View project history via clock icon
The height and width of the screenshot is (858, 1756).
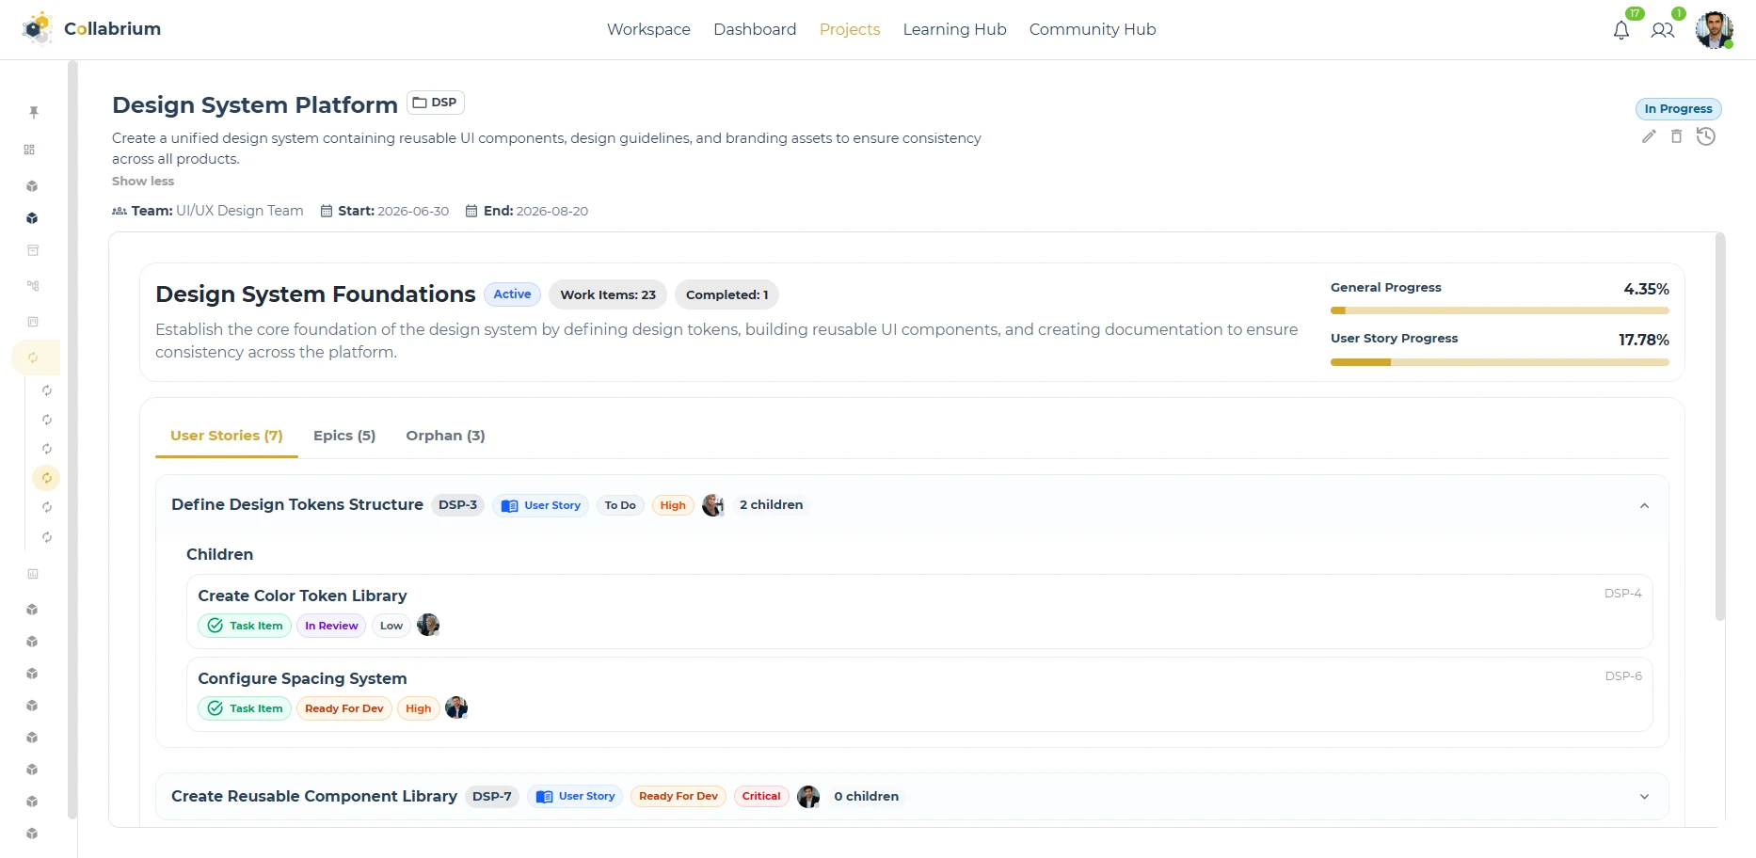click(x=1706, y=136)
